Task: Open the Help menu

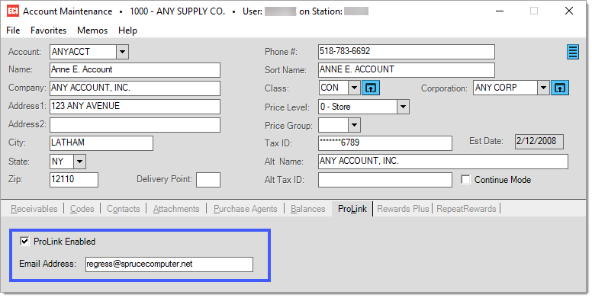Action: pyautogui.click(x=127, y=30)
